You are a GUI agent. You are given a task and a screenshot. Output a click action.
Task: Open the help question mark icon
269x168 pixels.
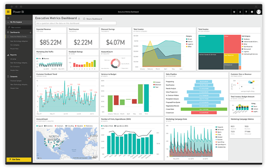coord(246,12)
